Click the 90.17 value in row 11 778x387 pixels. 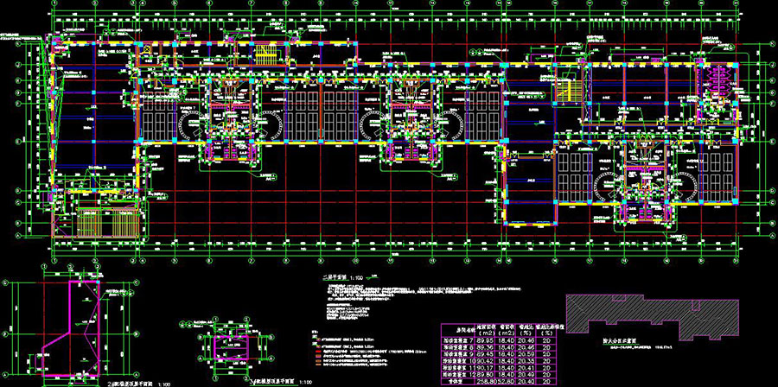[x=485, y=368]
